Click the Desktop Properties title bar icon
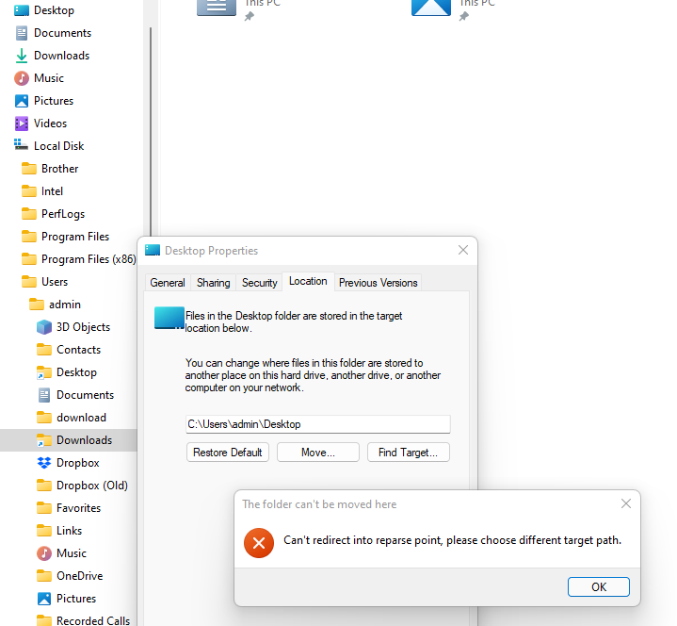677x626 pixels. coord(153,251)
